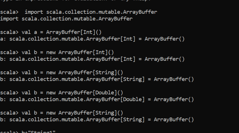Click the b: ArrayBuffer[Int] result line

tap(92, 59)
